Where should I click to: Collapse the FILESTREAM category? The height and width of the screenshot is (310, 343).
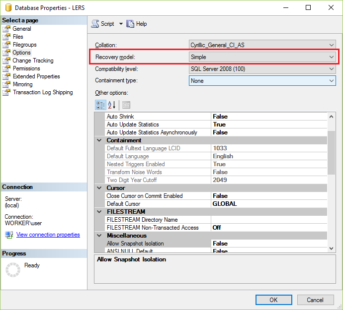(x=99, y=211)
